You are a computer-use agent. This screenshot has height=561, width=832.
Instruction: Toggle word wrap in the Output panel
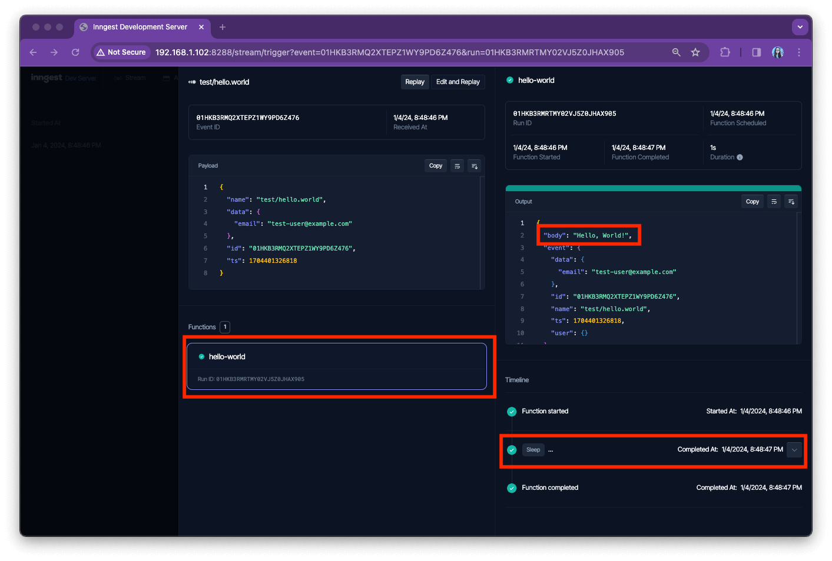[x=774, y=201]
